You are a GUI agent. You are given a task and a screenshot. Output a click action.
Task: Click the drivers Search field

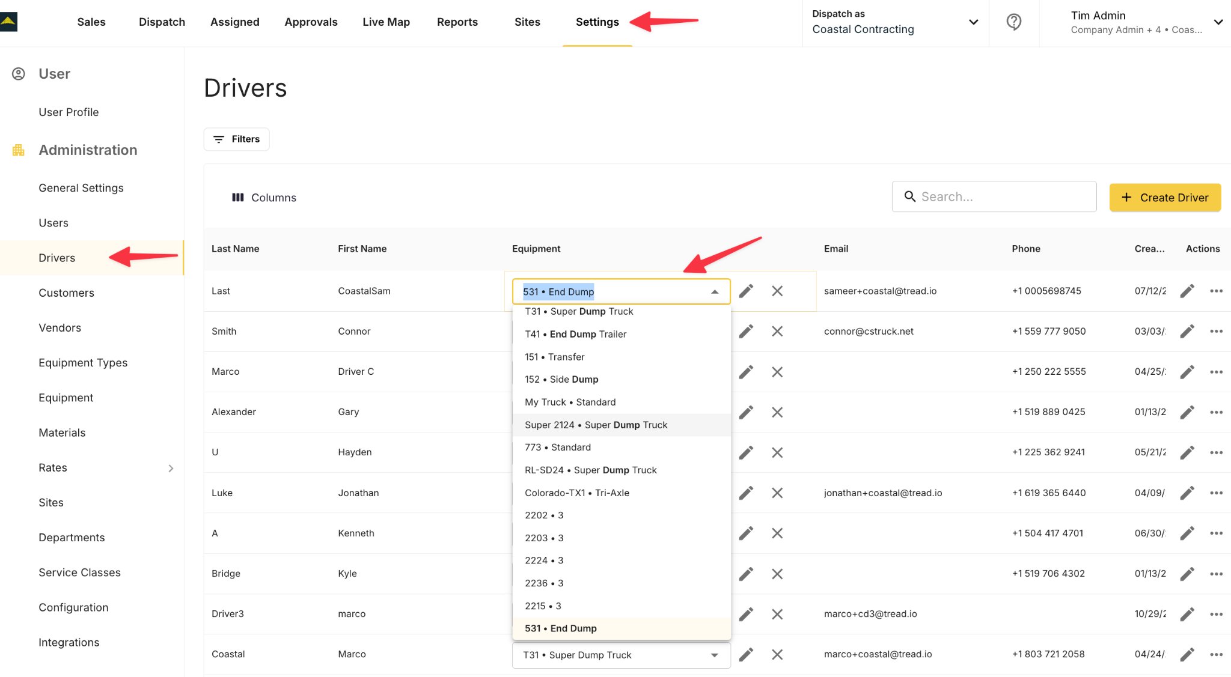[994, 196]
